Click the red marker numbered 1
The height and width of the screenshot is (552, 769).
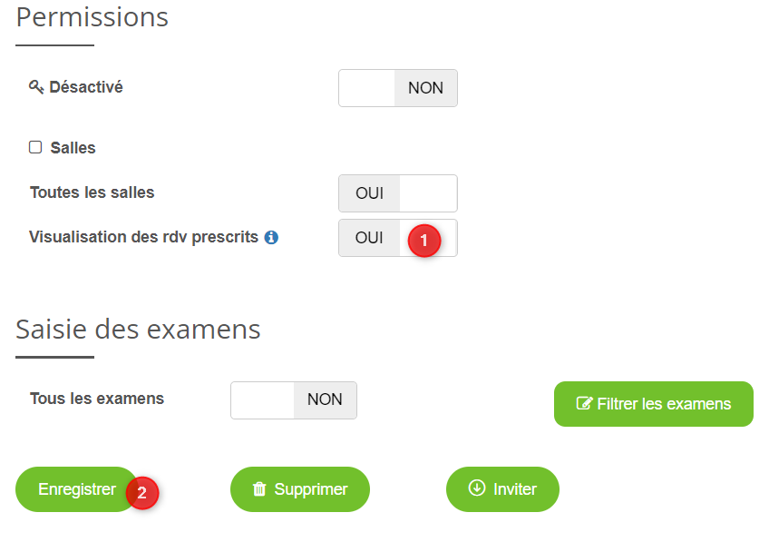pyautogui.click(x=423, y=241)
